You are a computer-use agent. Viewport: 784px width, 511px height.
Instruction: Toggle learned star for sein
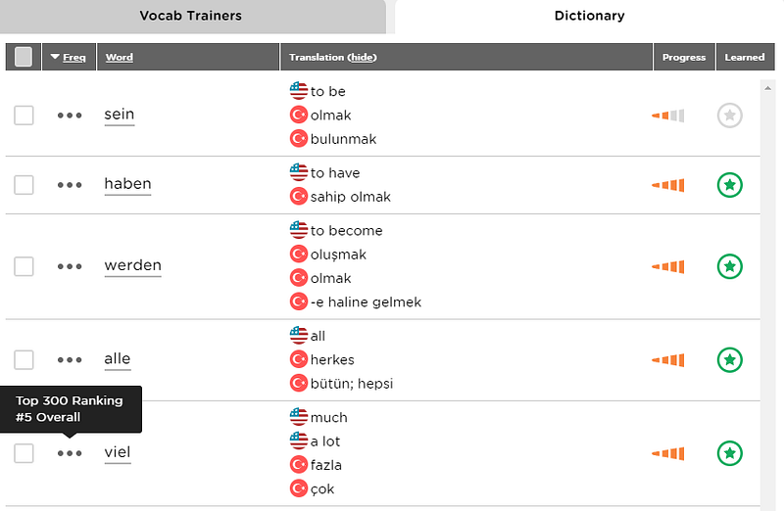(x=729, y=116)
